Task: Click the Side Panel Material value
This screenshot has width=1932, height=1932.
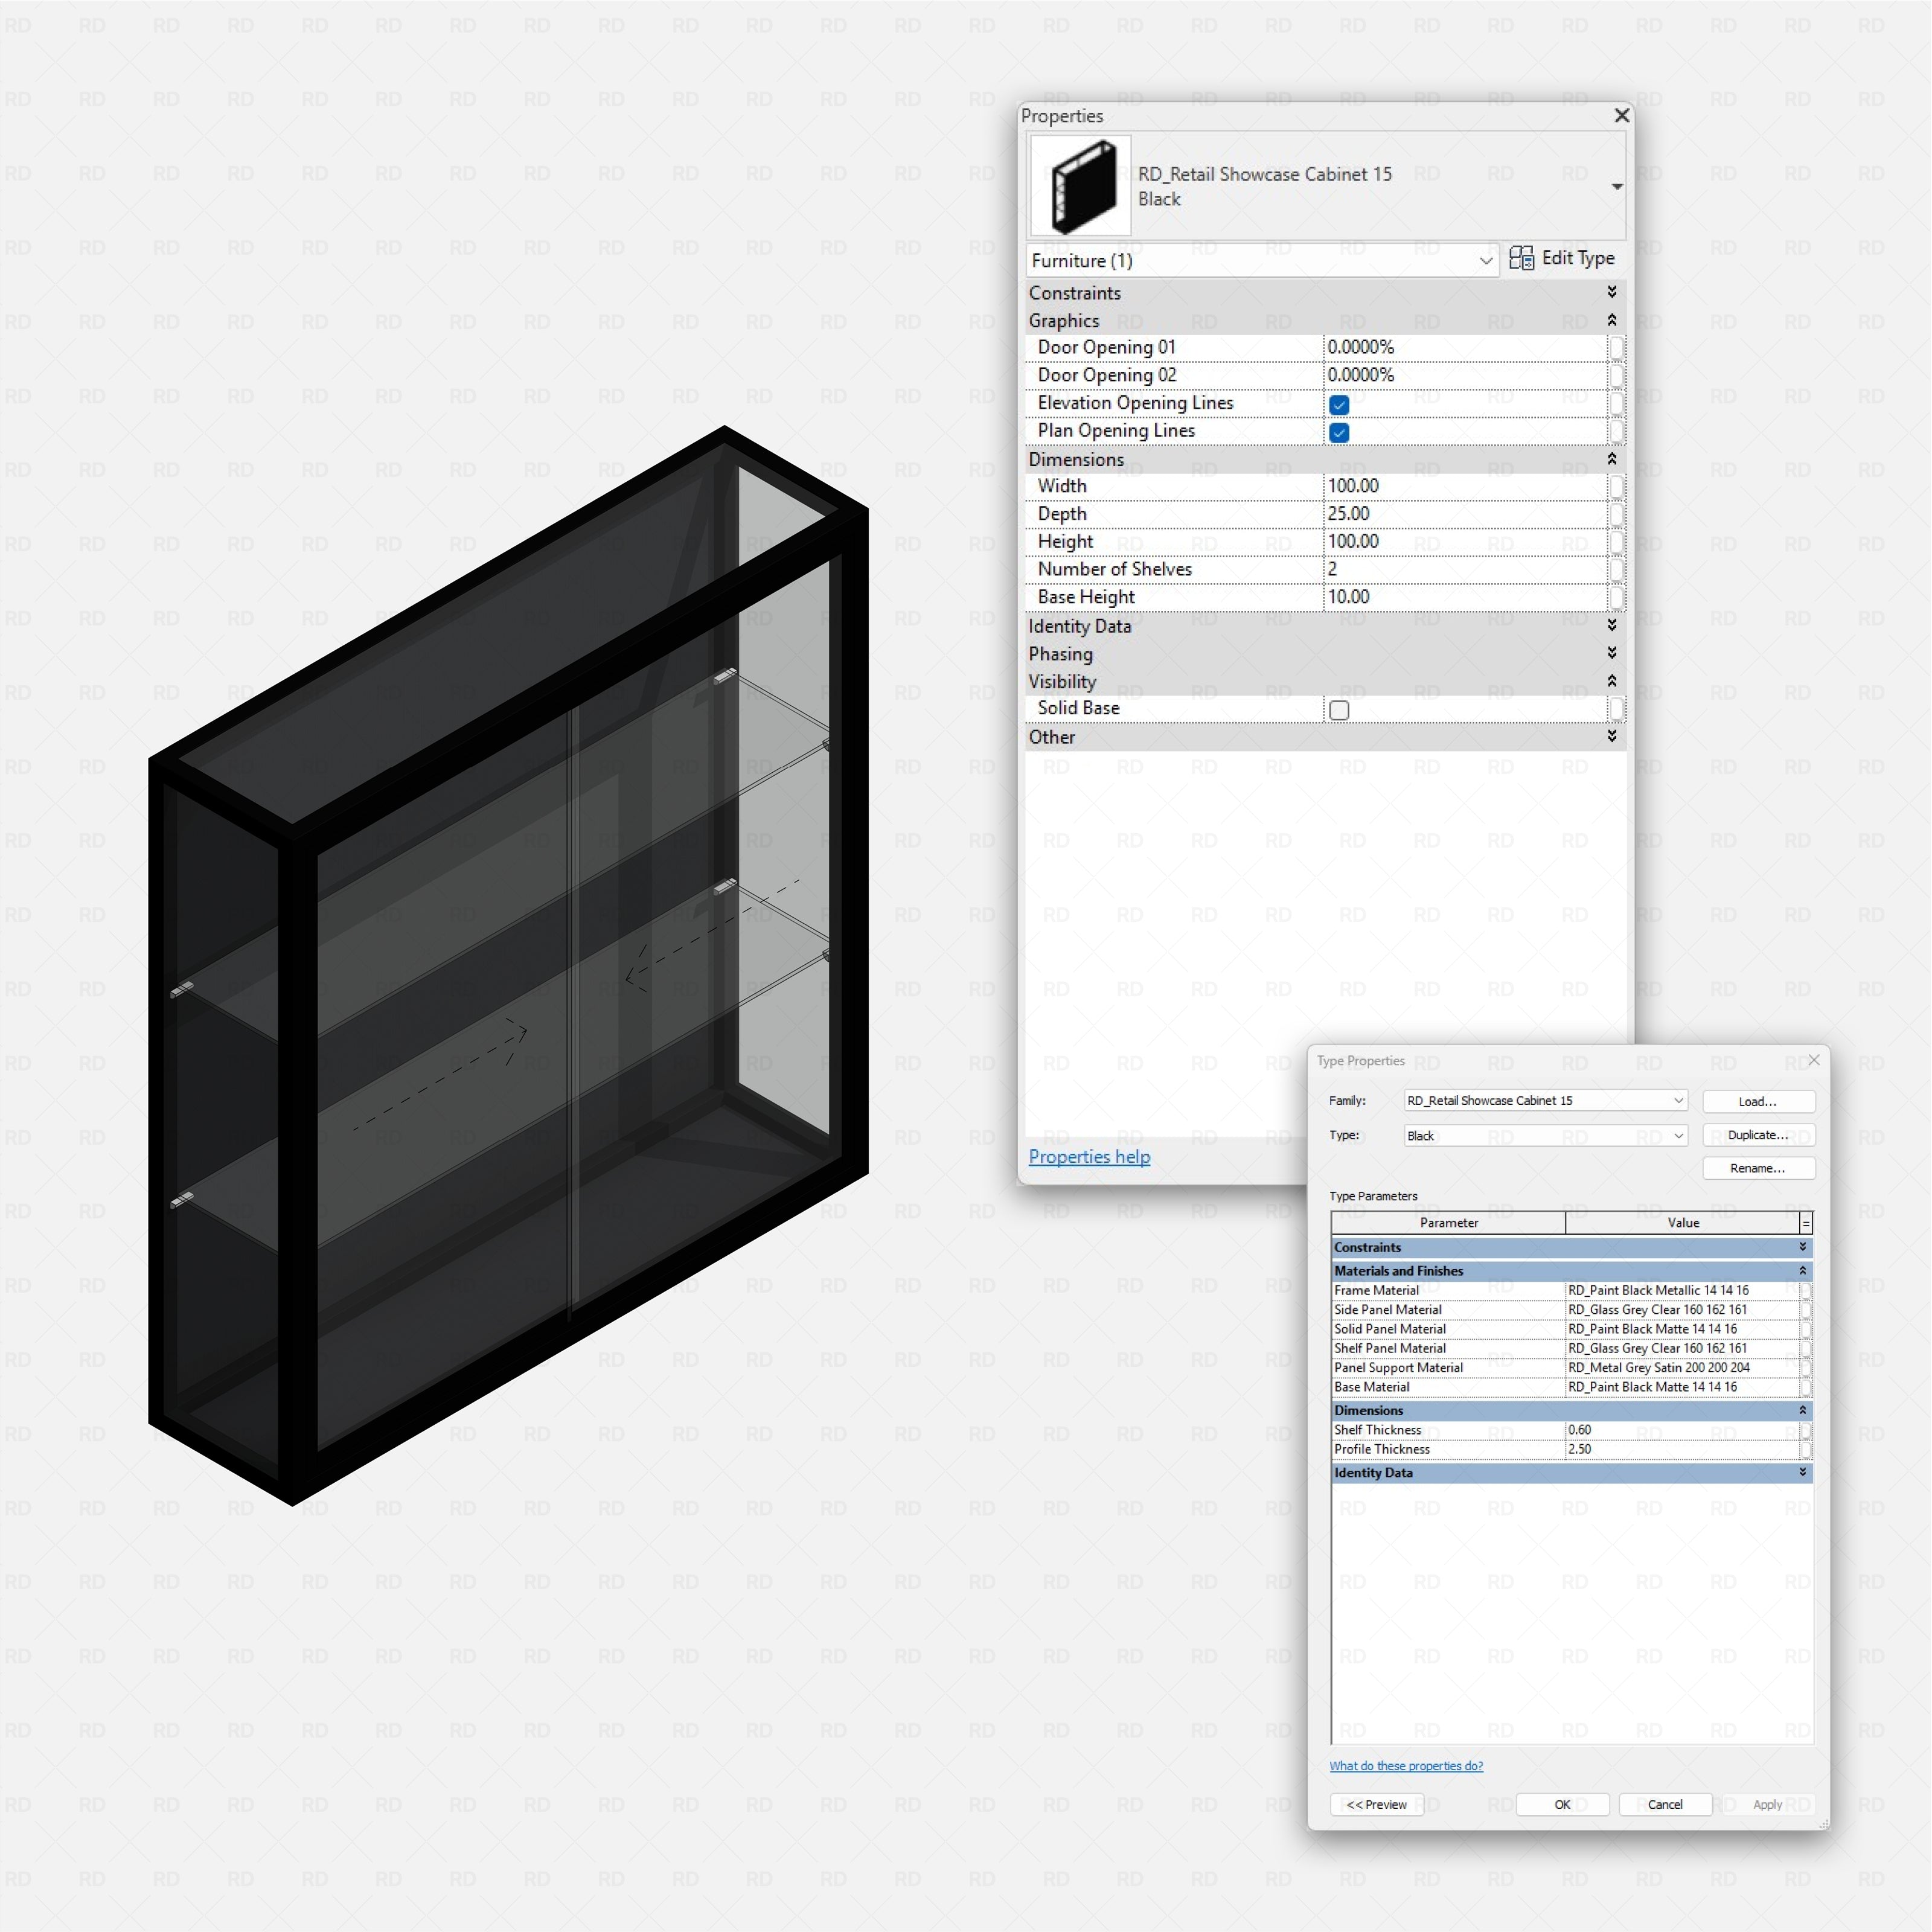Action: click(1682, 1310)
